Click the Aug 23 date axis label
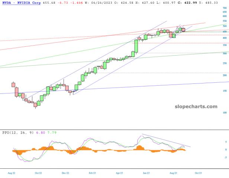The width and height of the screenshot is (229, 178). click(173, 173)
